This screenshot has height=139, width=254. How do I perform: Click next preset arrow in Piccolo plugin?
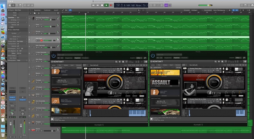[x=161, y=58]
